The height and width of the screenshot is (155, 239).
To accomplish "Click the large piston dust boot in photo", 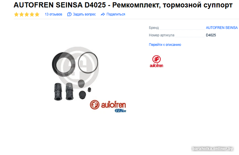I will [x=64, y=64].
